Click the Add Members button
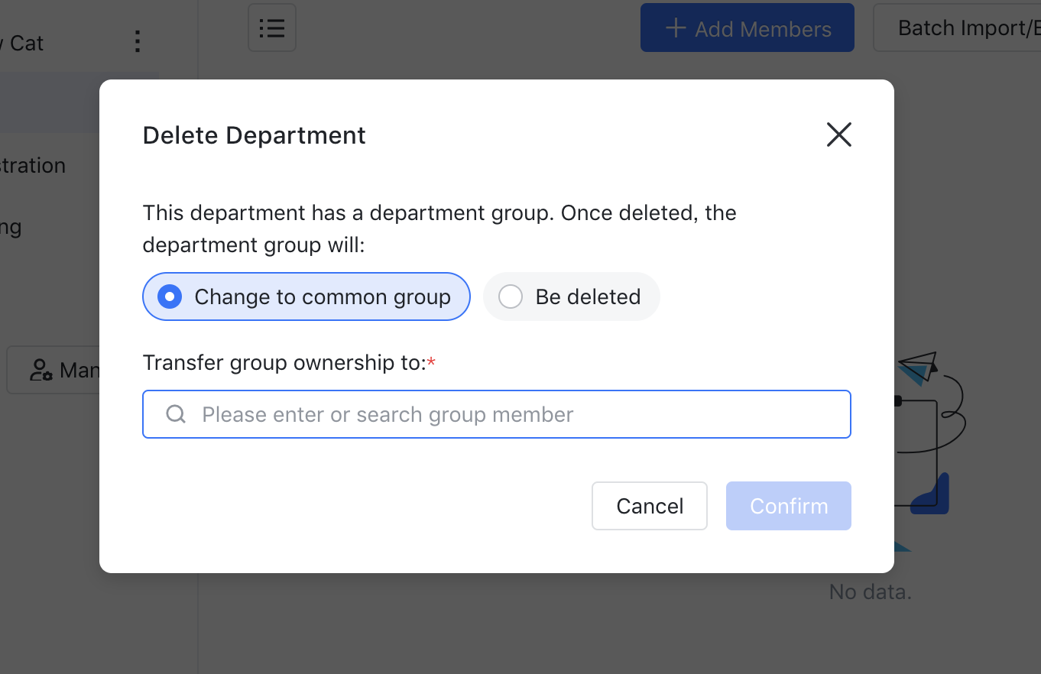This screenshot has width=1041, height=674. click(747, 28)
